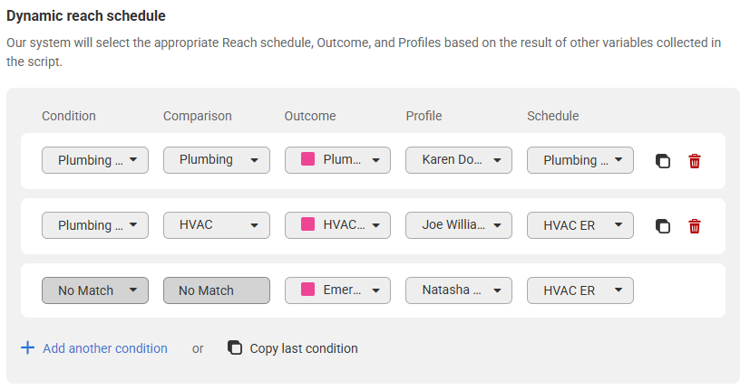Open the HVAC ER schedule in second row

[580, 225]
